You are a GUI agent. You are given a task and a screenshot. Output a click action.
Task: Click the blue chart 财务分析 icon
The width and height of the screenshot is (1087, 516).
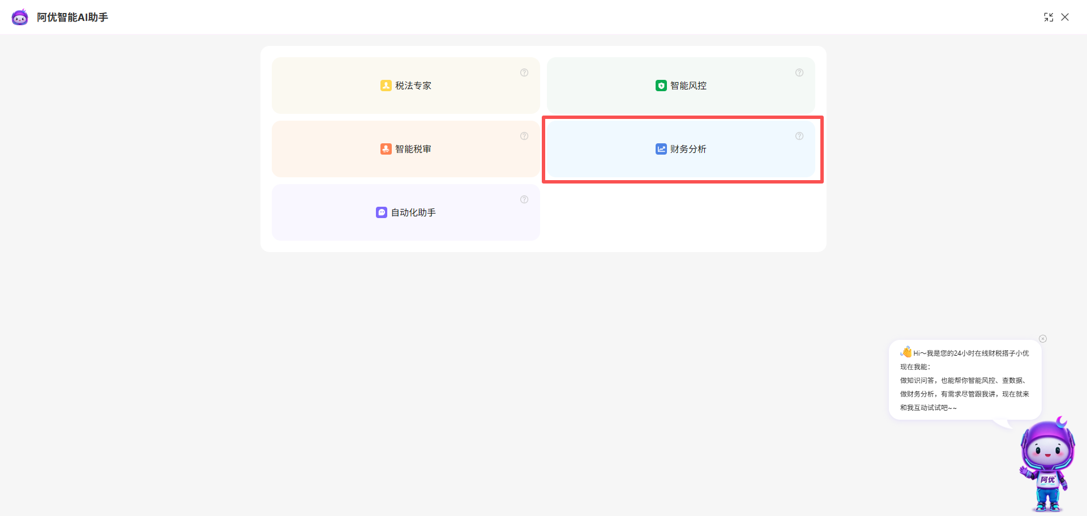coord(661,149)
